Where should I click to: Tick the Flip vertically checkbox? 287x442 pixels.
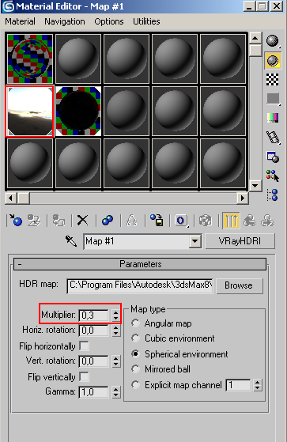click(84, 377)
